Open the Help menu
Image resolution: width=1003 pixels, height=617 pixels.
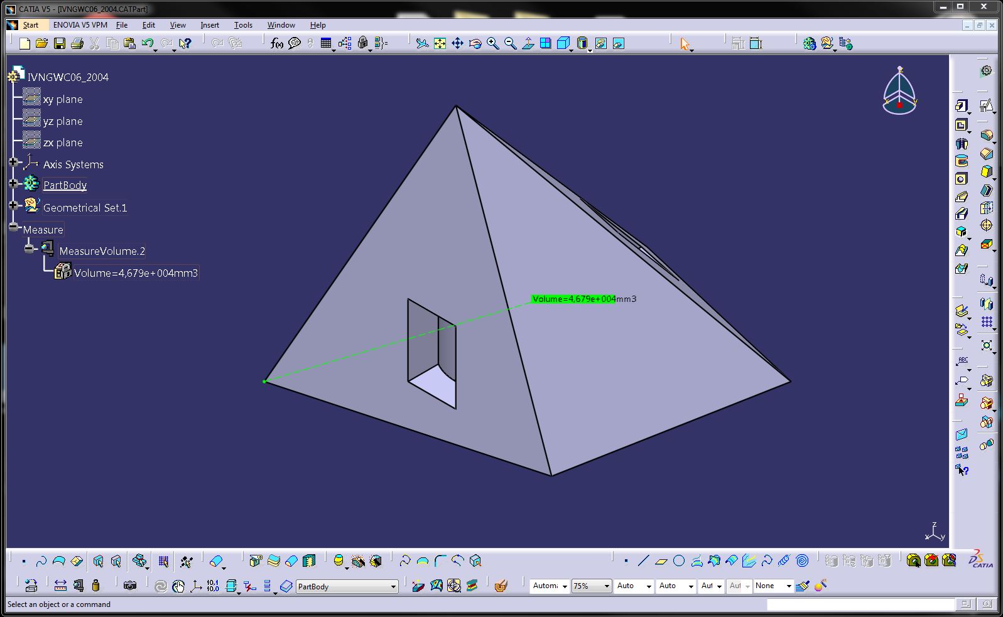coord(318,25)
